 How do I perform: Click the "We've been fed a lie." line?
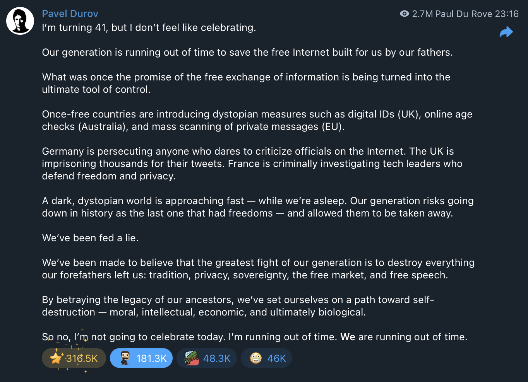(x=90, y=238)
